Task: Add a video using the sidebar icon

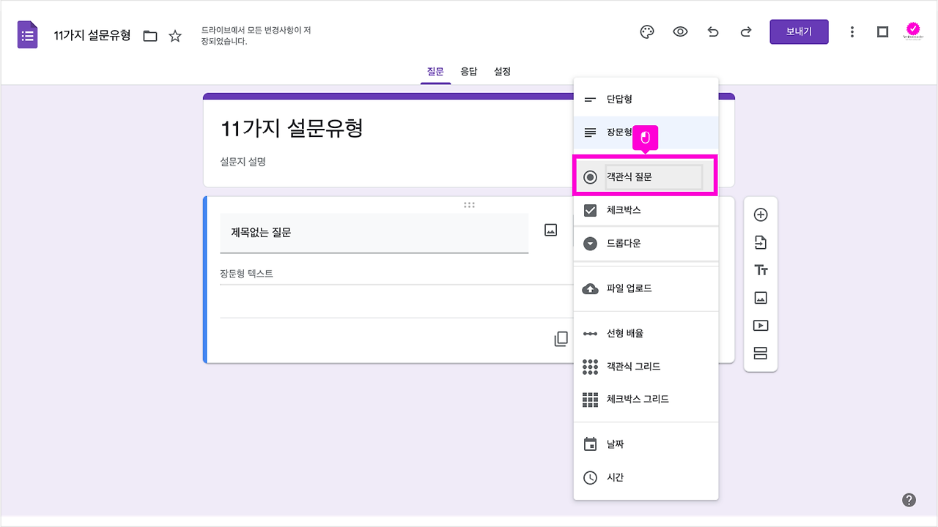Action: point(761,325)
